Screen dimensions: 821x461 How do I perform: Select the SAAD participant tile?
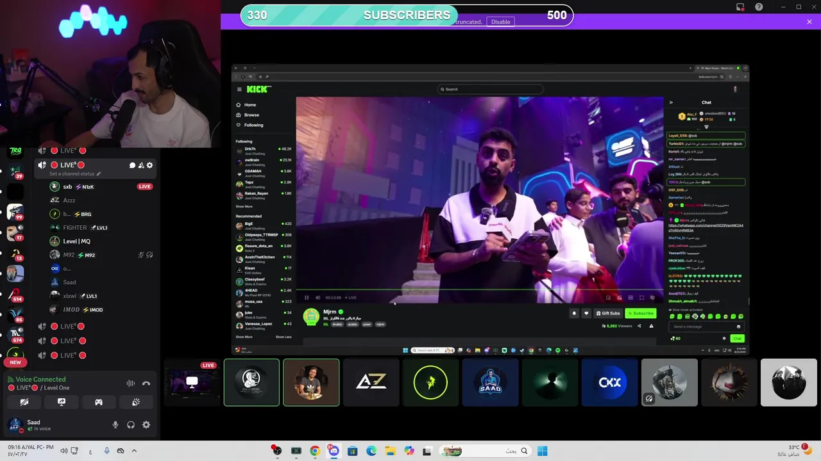(x=490, y=383)
